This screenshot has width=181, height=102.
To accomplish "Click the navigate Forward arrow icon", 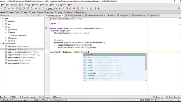I will coord(40,8).
